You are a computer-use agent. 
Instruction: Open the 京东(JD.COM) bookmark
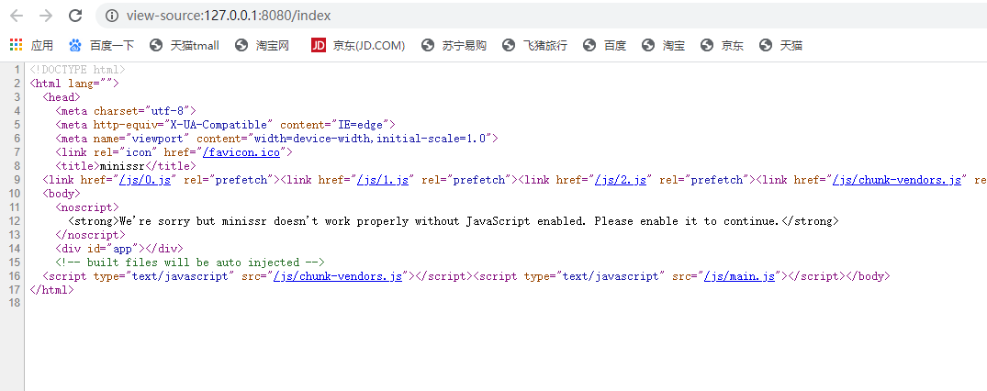[x=358, y=45]
